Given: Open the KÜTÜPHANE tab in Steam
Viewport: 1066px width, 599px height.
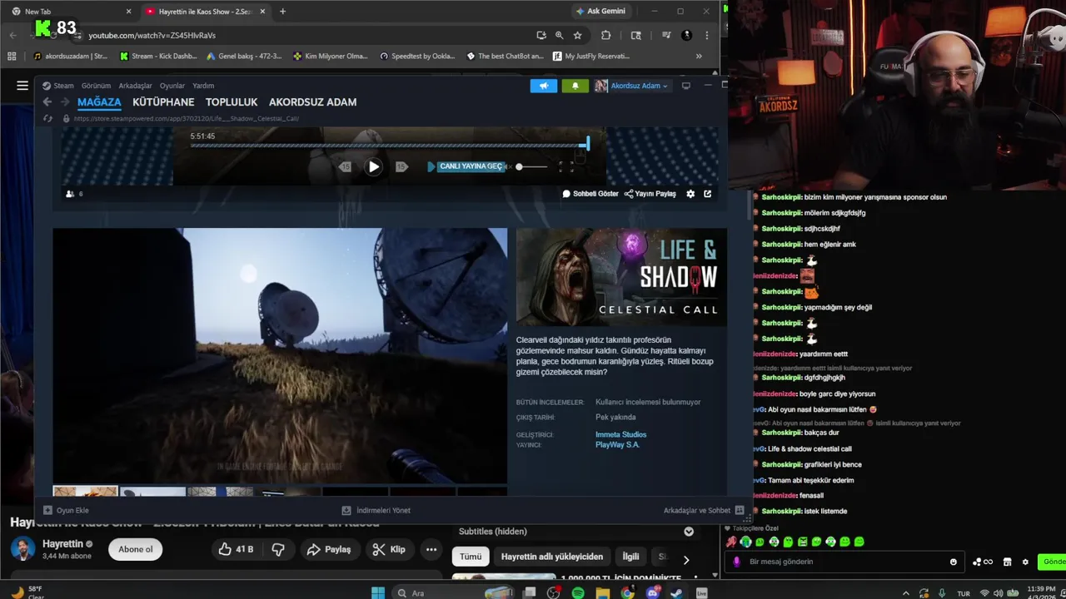Looking at the screenshot, I should [x=163, y=101].
